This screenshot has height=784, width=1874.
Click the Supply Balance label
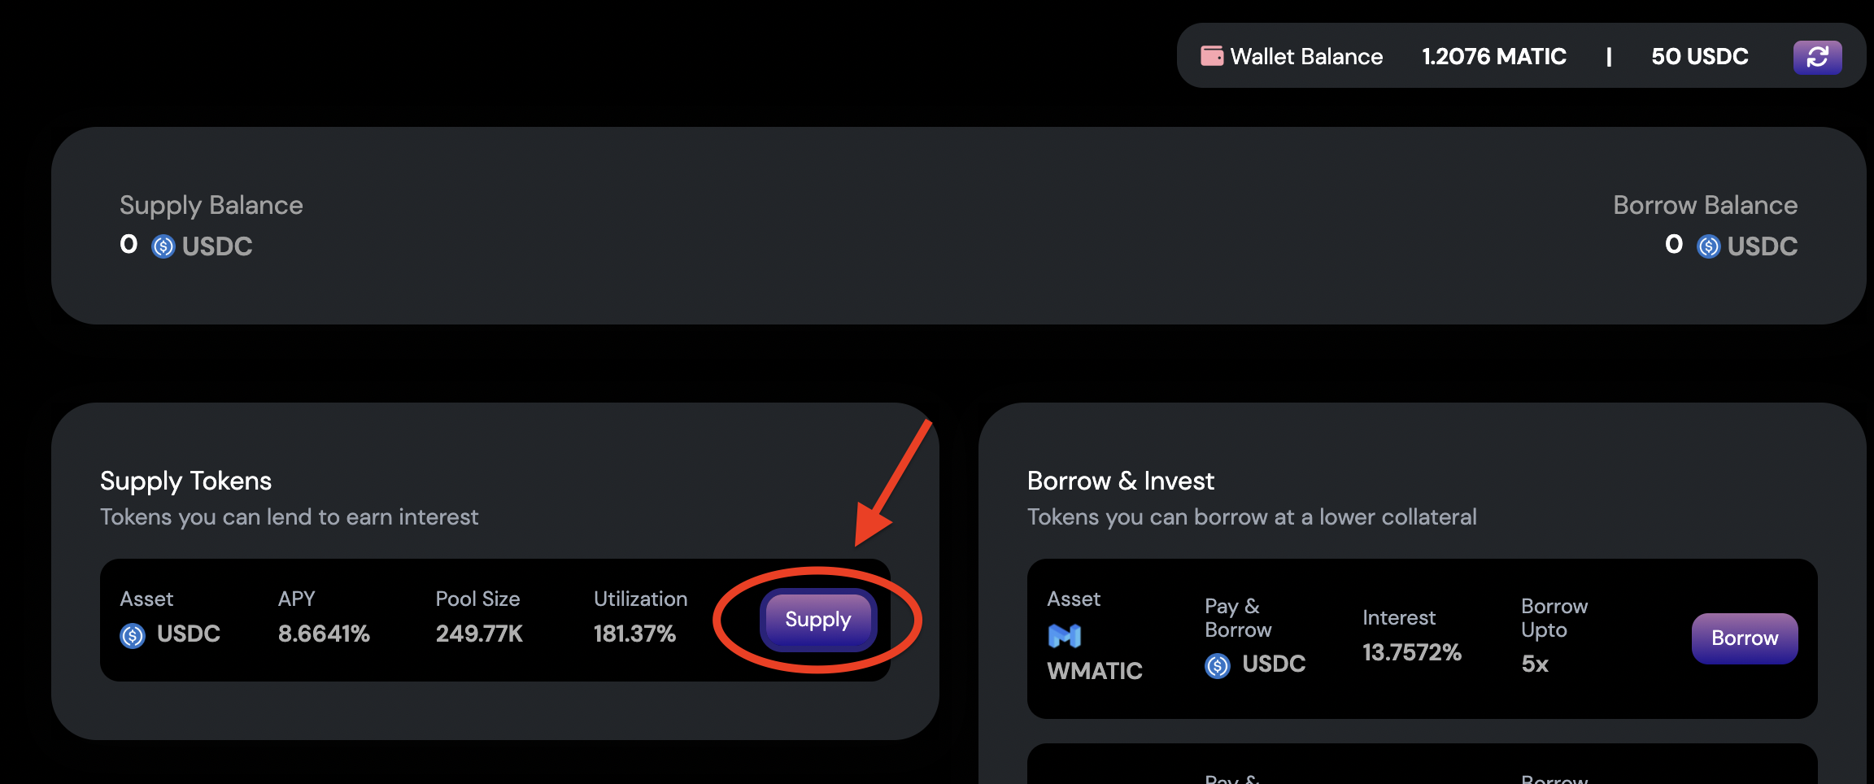point(211,205)
